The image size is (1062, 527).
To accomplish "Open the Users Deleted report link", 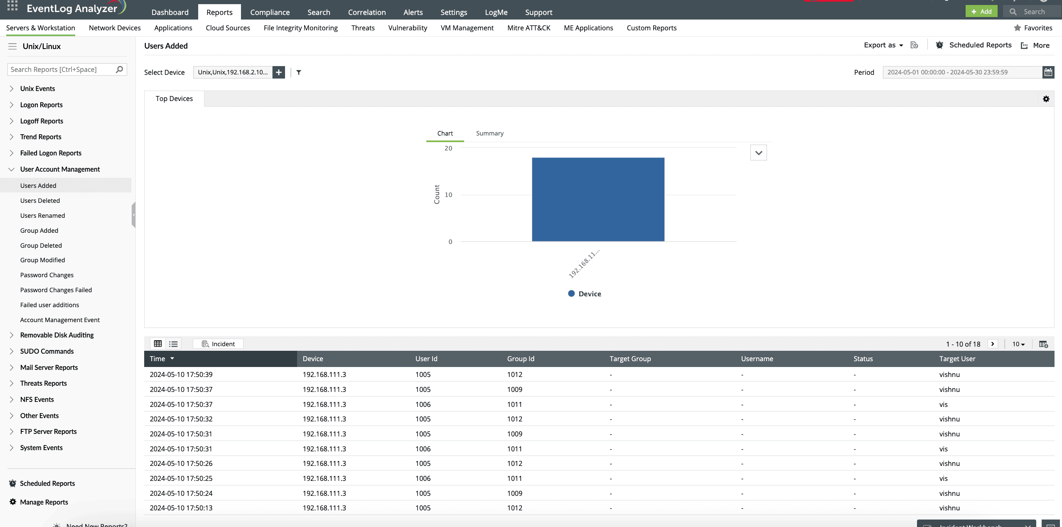I will click(40, 200).
